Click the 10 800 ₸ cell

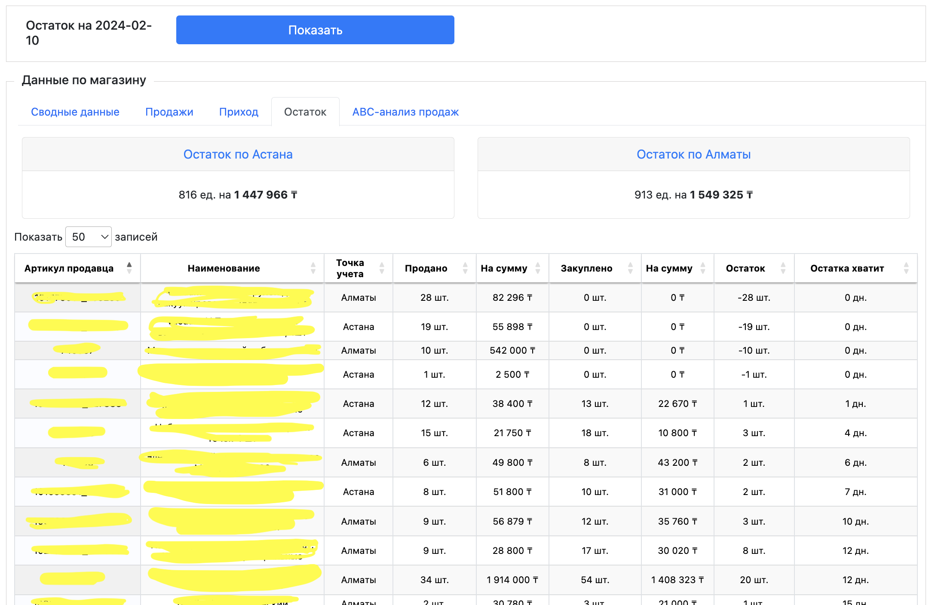click(678, 433)
